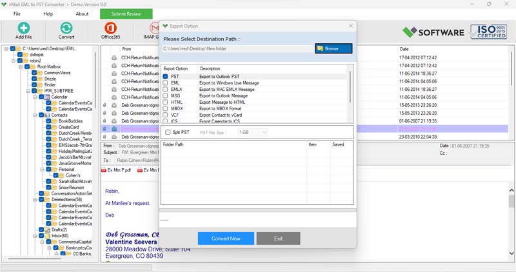Viewport: 516px width, 272px height.
Task: Check the VCF export option
Action: pyautogui.click(x=165, y=115)
